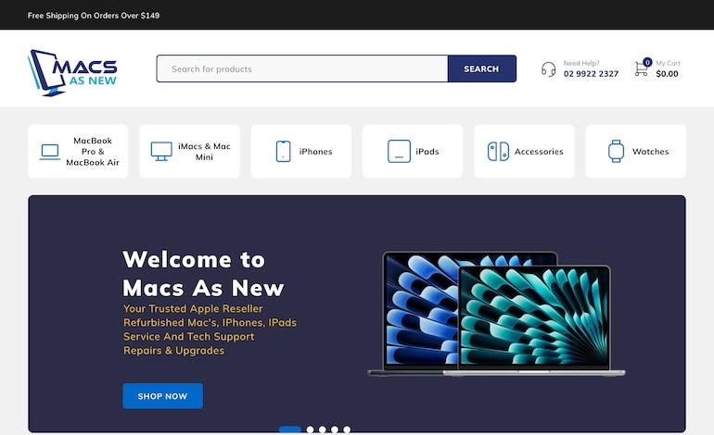
Task: Click the Macs As New logo
Action: (x=73, y=70)
